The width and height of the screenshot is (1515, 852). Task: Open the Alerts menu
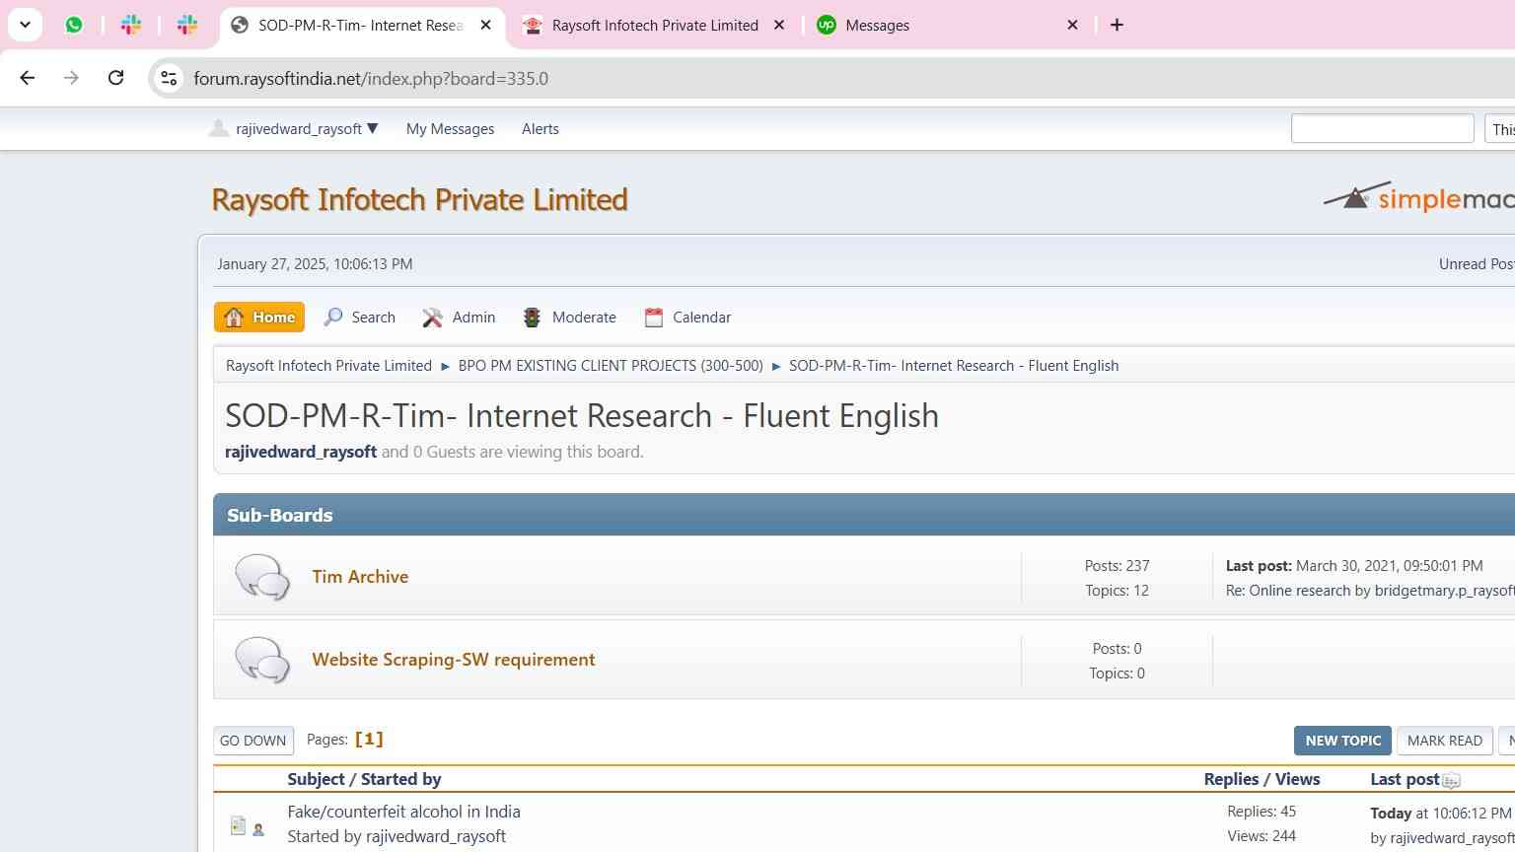[x=540, y=128]
